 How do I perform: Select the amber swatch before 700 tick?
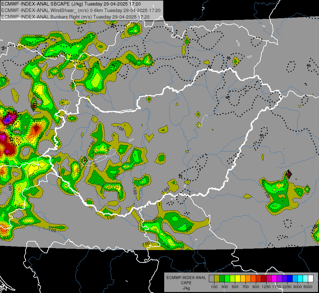click(x=243, y=279)
